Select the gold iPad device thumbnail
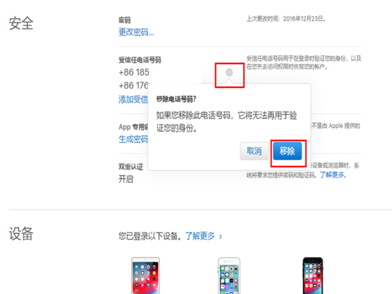392x294 pixels. click(146, 276)
